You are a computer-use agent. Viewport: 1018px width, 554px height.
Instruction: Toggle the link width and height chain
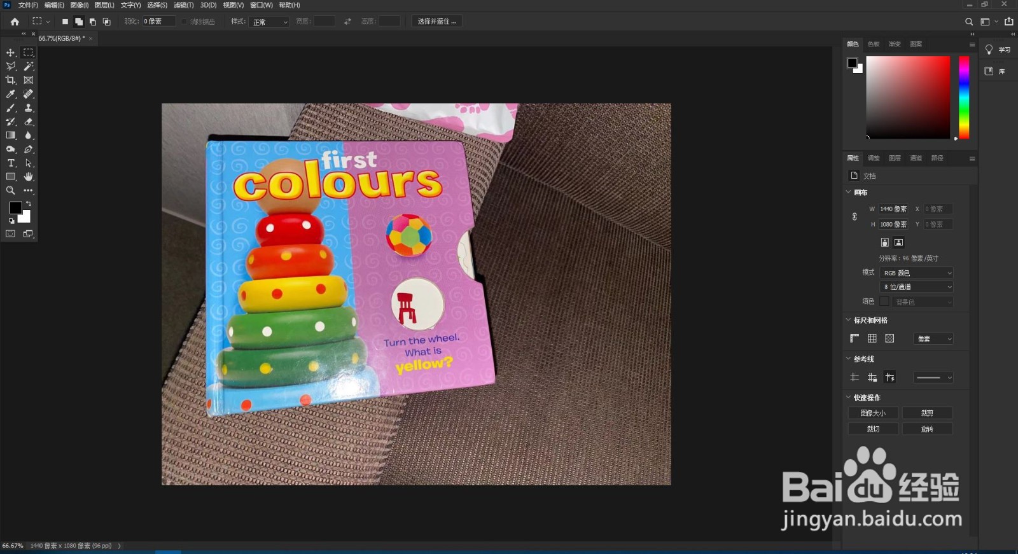click(x=854, y=217)
